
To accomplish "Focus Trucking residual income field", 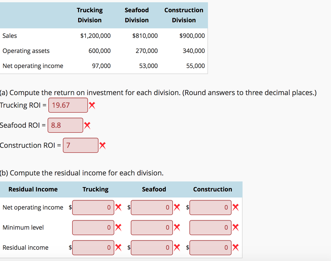I will (x=93, y=248).
